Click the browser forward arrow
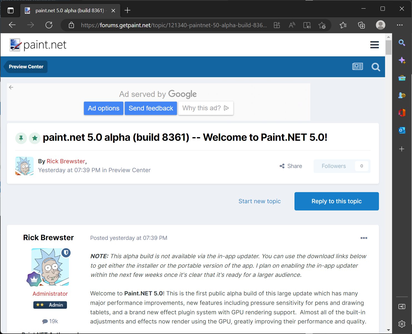 click(31, 25)
